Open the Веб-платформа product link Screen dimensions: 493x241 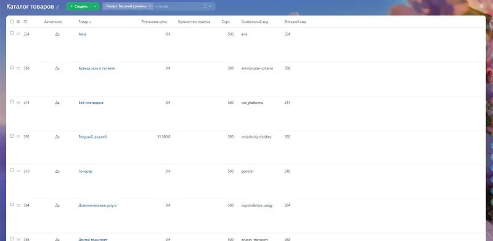[x=91, y=103]
